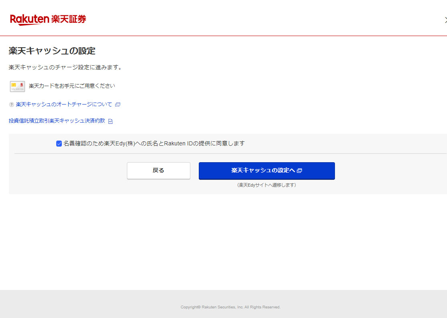Image resolution: width=447 pixels, height=318 pixels.
Task: Click the red 楽天証券 brand text
Action: pos(69,19)
